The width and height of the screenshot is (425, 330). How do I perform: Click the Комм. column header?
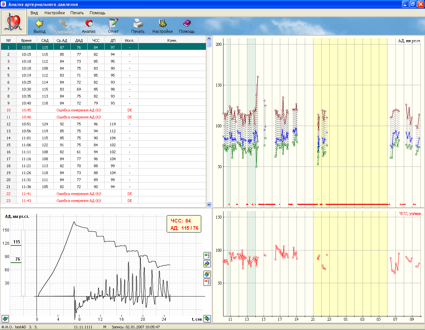click(x=172, y=40)
